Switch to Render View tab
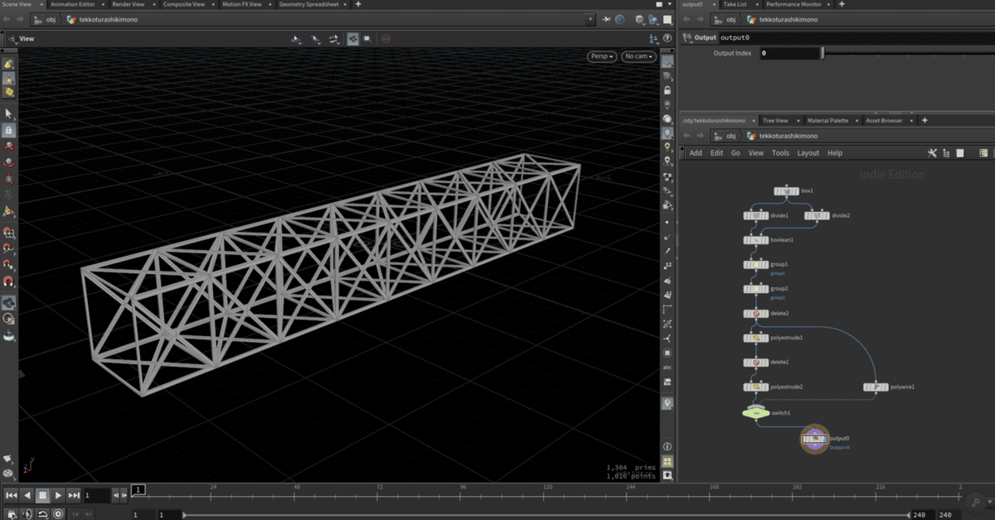995x520 pixels. point(128,4)
